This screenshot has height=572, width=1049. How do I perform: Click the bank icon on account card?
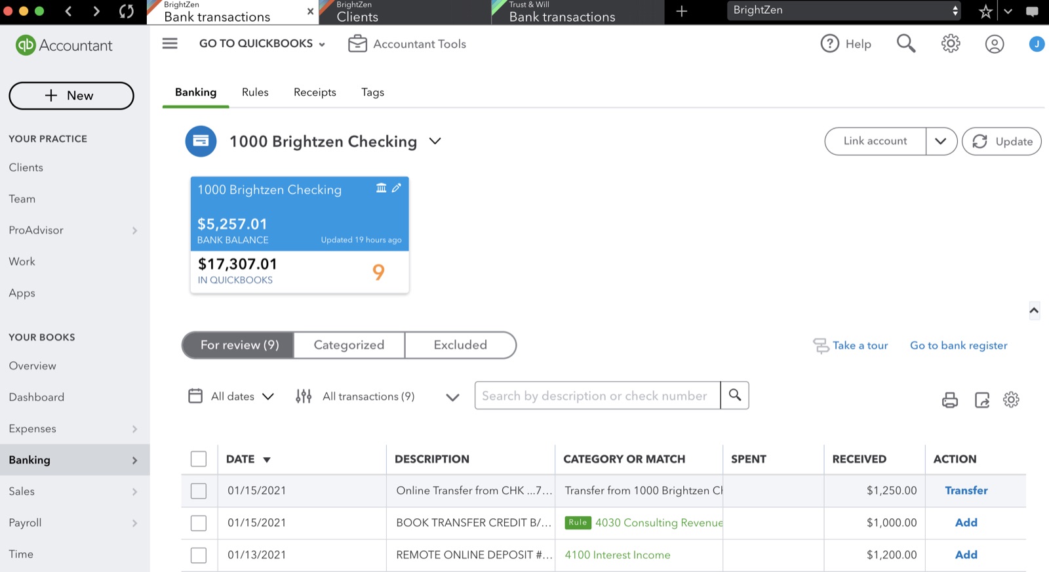point(381,188)
